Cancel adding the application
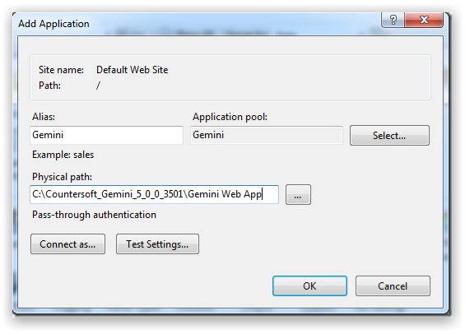This screenshot has height=334, width=465. (x=393, y=286)
